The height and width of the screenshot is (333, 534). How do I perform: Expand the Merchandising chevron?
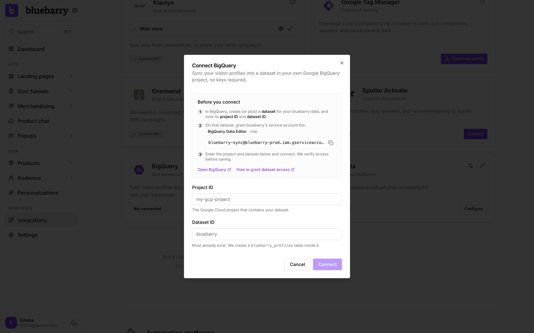click(71, 106)
